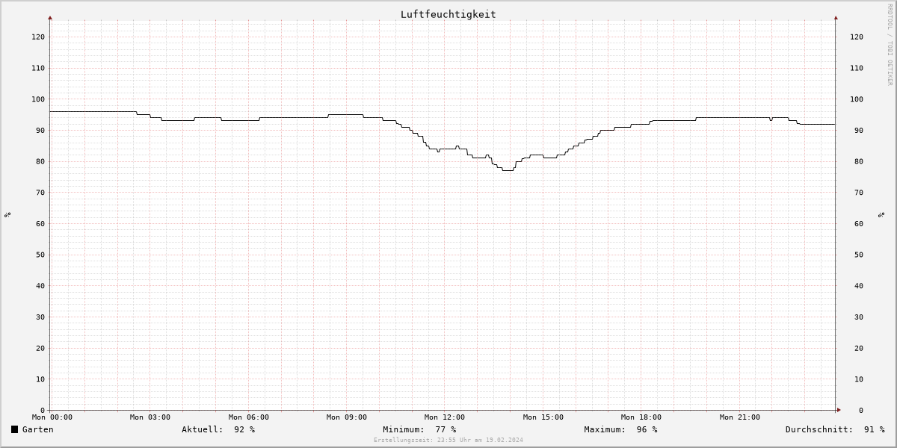The image size is (897, 448).
Task: Click the 'Mon 09:00' time axis label
Action: click(347, 417)
